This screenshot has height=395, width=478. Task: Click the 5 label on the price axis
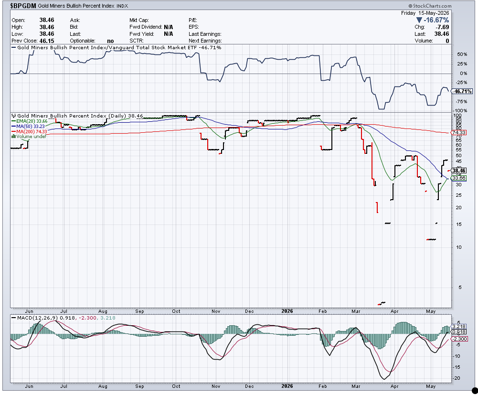point(460,288)
